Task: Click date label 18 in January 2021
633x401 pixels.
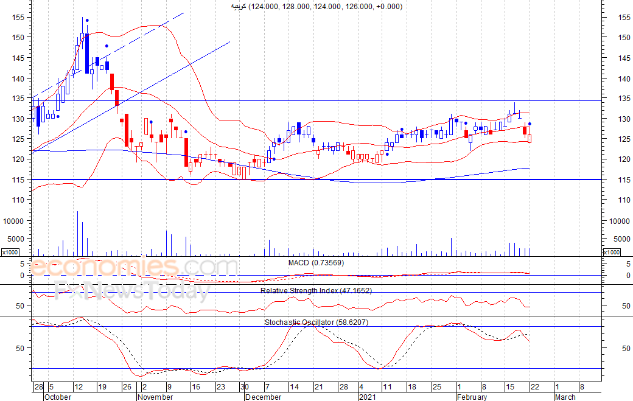Action: tap(412, 387)
